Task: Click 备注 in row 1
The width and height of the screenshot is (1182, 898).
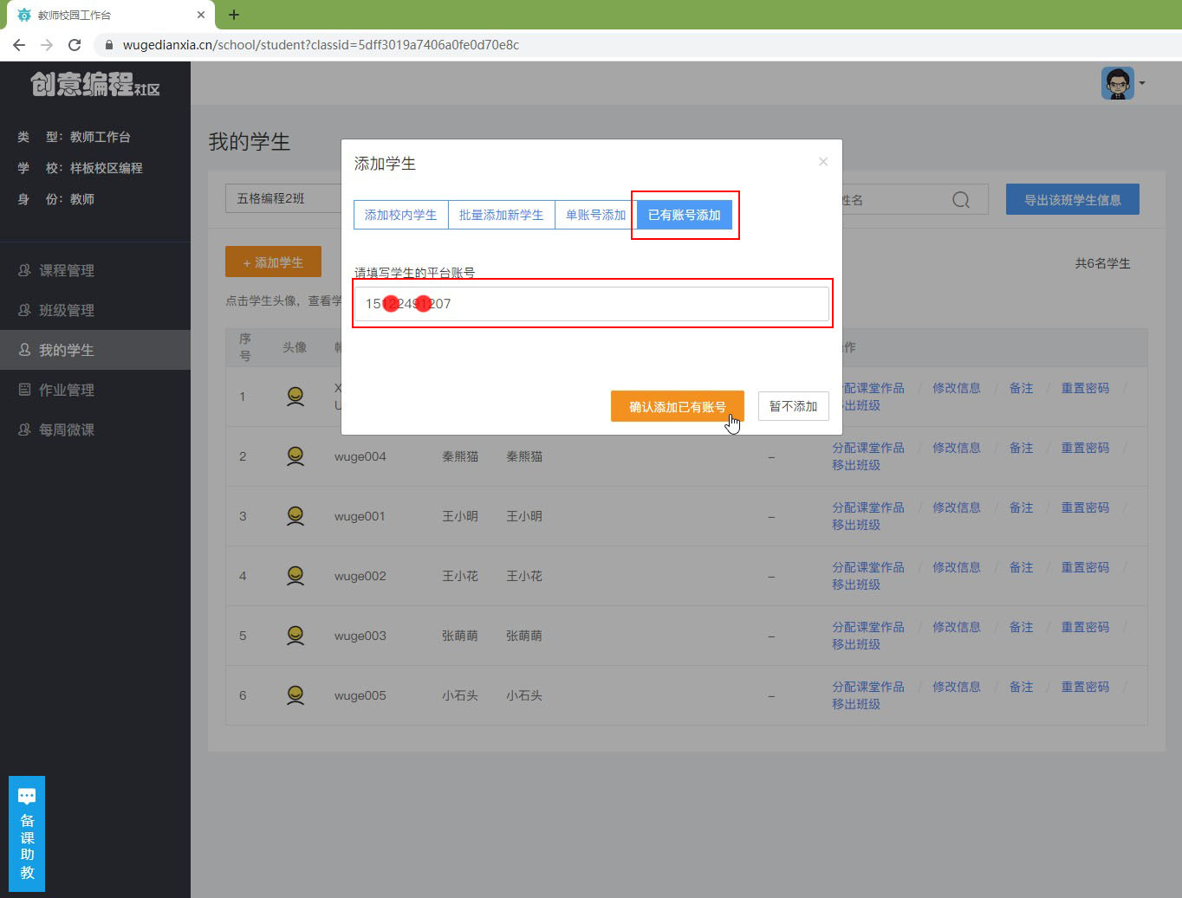Action: [x=1021, y=388]
